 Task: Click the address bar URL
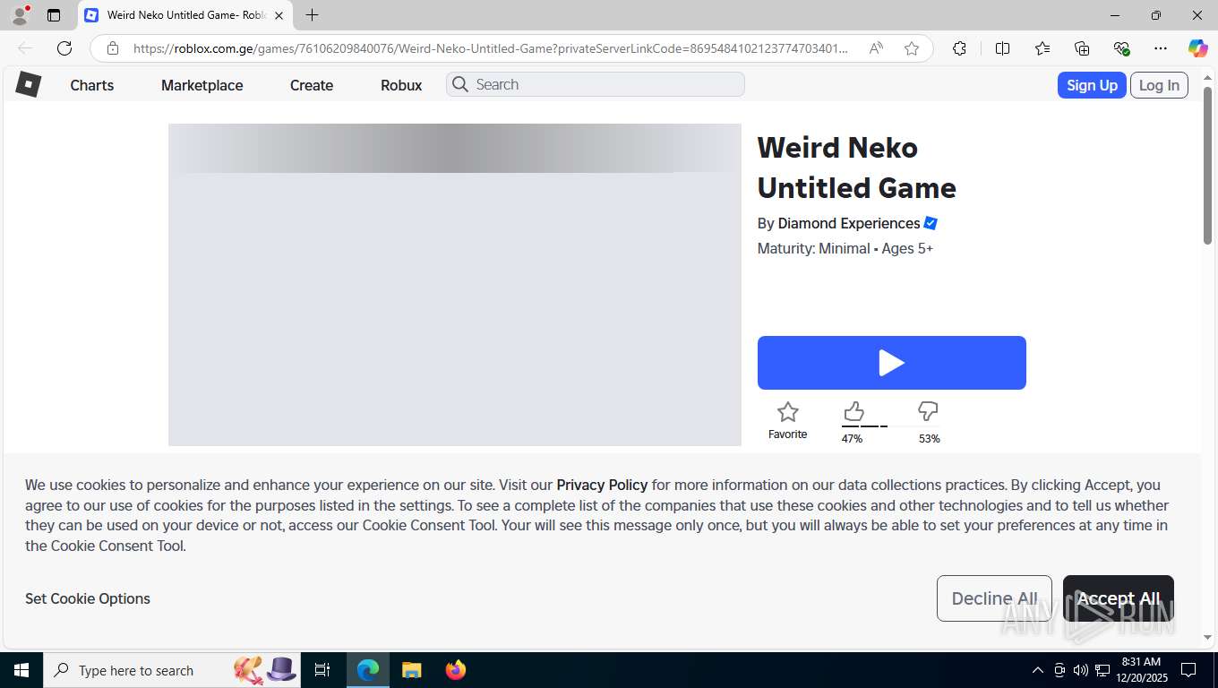pos(490,48)
